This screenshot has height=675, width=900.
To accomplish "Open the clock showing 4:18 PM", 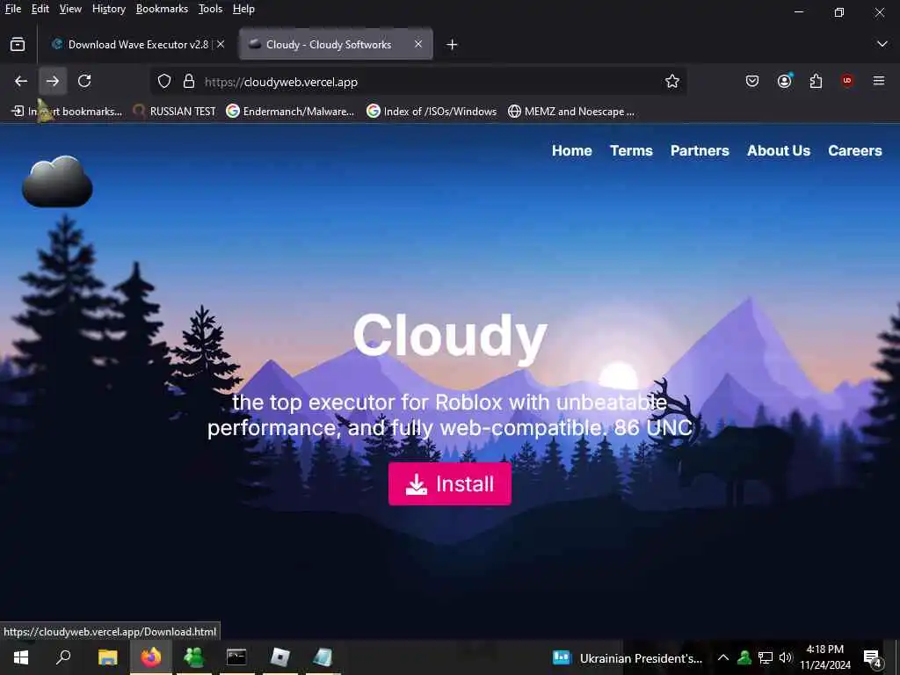I will [825, 657].
